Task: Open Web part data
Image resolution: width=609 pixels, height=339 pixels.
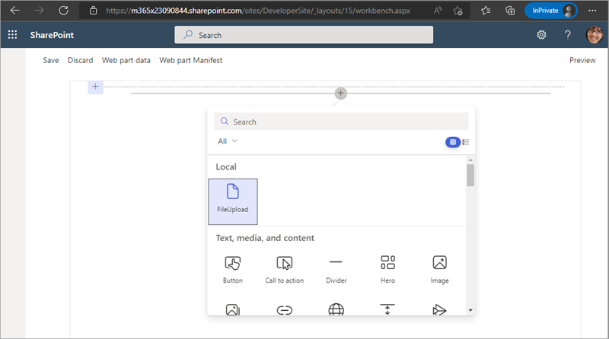Action: pos(126,60)
